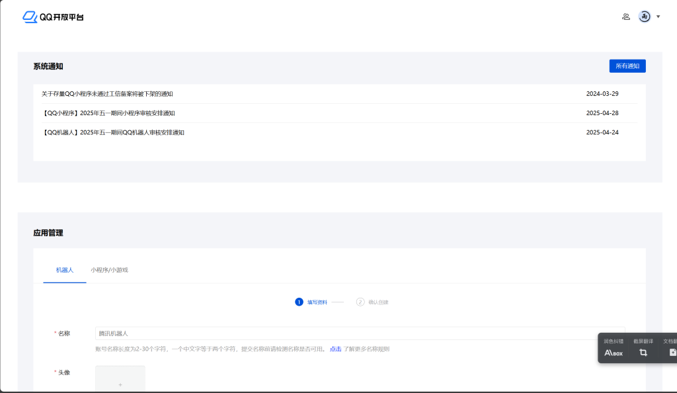Click the 应用管理 section heading
Image resolution: width=677 pixels, height=393 pixels.
tap(48, 233)
